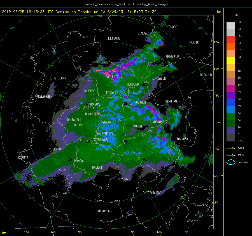This screenshot has height=236, width=252.
Task: Click the HOSPET city label
Action: click(x=152, y=131)
